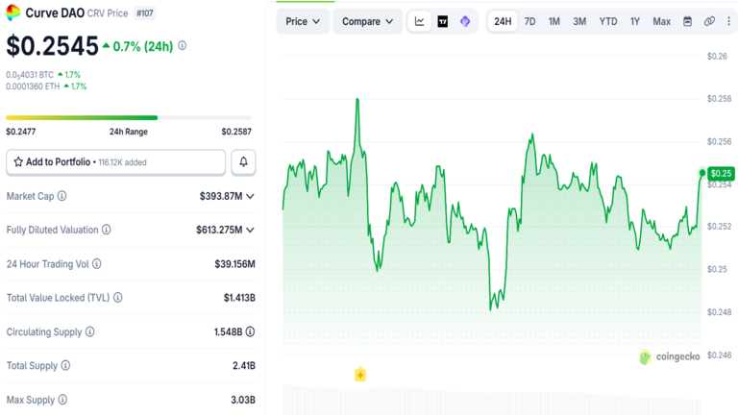
Task: Select the YTD time range tab
Action: (x=608, y=22)
